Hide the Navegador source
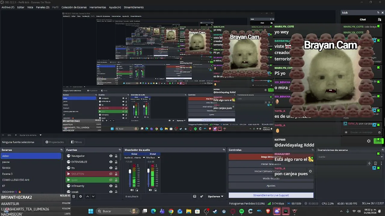This screenshot has height=216, width=385. [x=111, y=156]
